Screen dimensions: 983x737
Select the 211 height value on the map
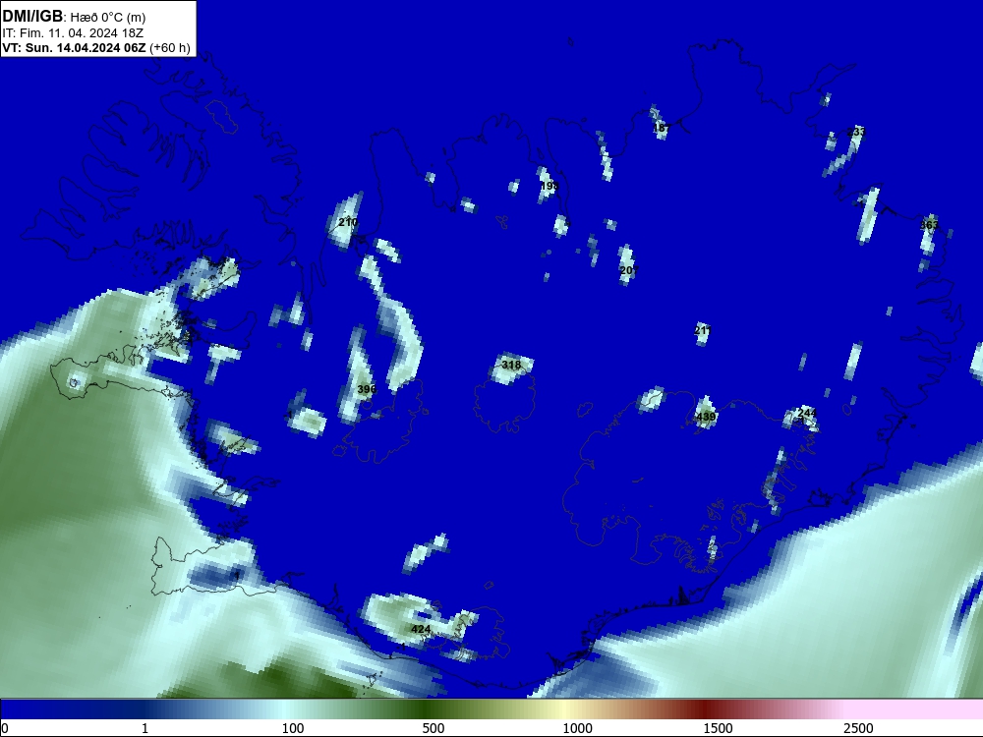(703, 330)
